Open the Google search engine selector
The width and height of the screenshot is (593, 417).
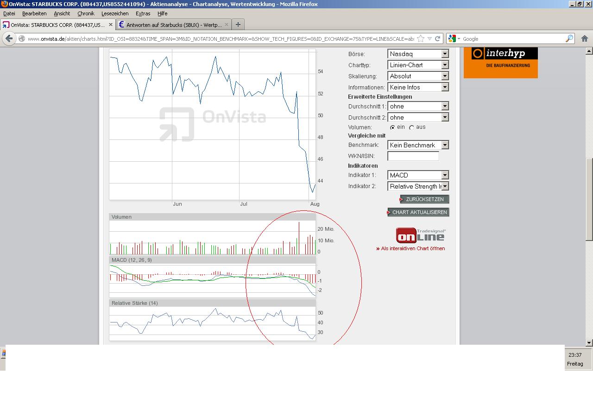pos(454,39)
